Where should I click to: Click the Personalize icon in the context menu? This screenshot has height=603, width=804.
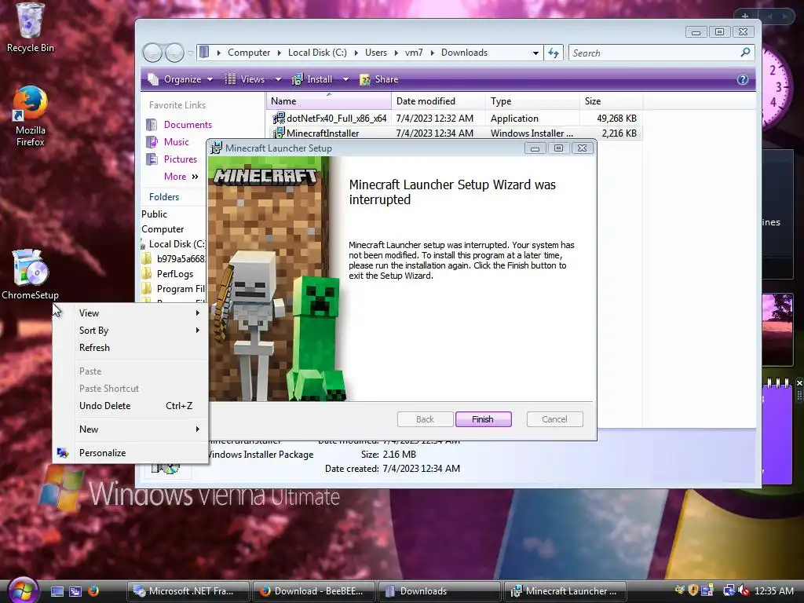tap(63, 453)
